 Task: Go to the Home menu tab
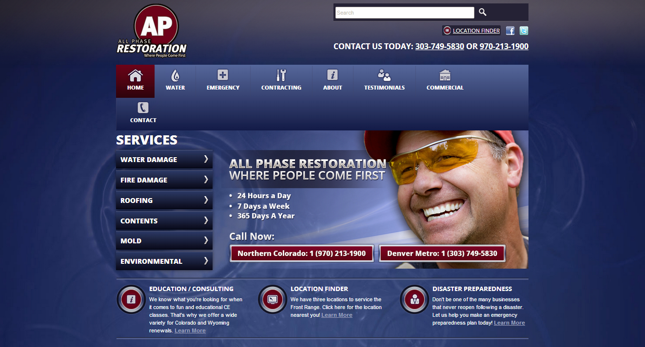click(x=135, y=81)
